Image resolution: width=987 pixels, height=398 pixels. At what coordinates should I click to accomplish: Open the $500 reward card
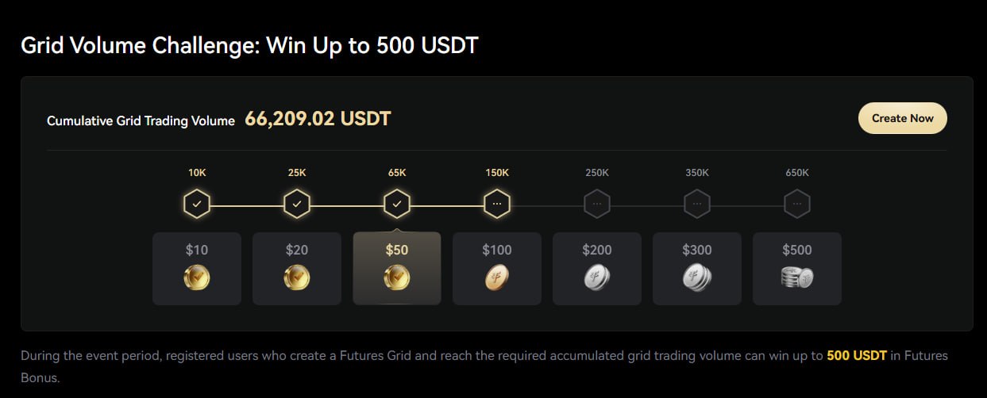point(797,269)
